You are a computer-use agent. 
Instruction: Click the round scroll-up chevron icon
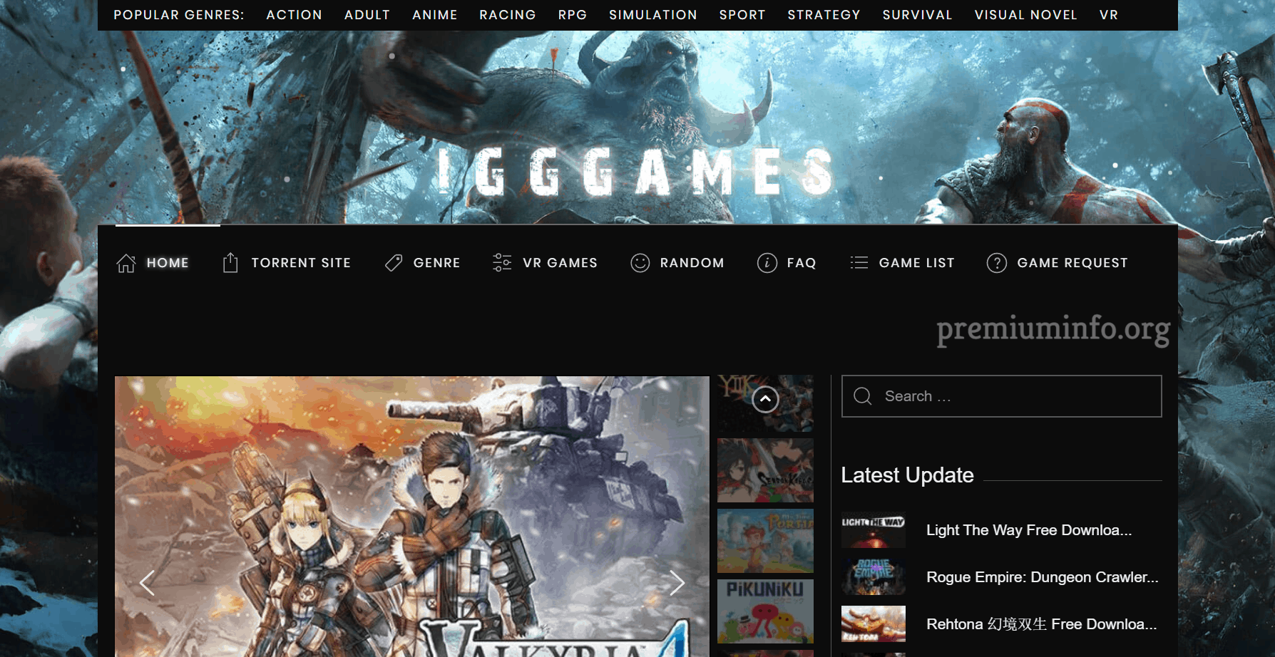765,399
